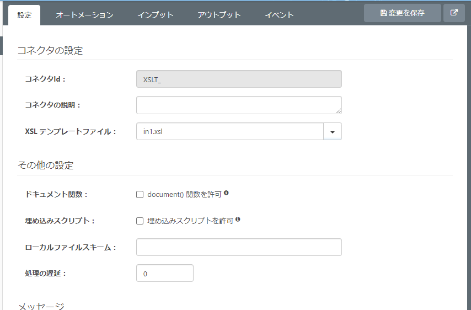Click the コネクタの設定 section heading
This screenshot has height=310, width=471.
click(x=50, y=51)
